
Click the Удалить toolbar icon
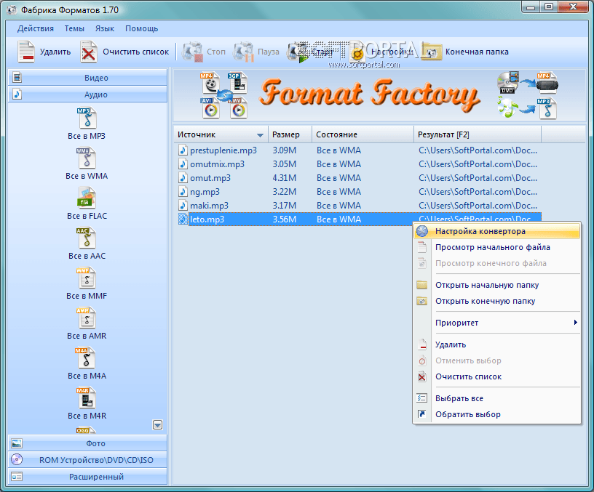coord(26,52)
